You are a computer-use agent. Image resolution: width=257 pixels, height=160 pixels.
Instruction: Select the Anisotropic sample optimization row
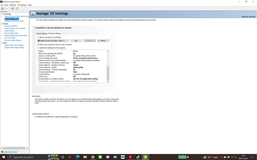pyautogui.click(x=72, y=63)
